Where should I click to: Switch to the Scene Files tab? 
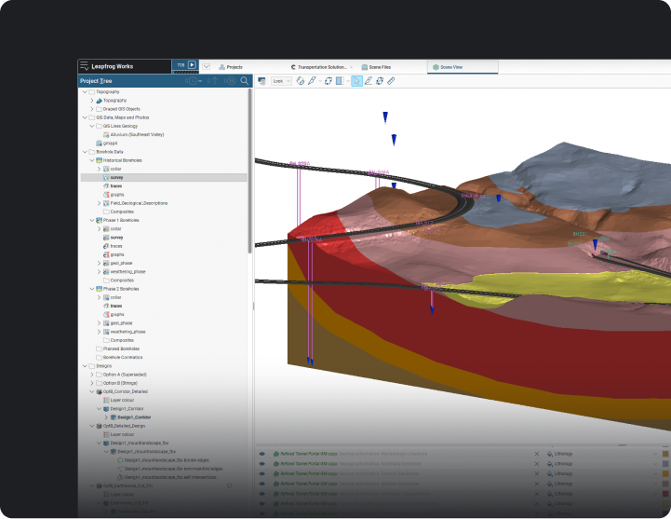click(376, 67)
